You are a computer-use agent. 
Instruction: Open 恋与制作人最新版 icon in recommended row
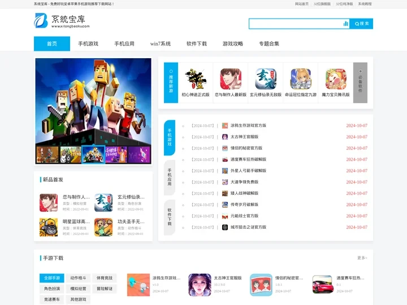pos(231,79)
